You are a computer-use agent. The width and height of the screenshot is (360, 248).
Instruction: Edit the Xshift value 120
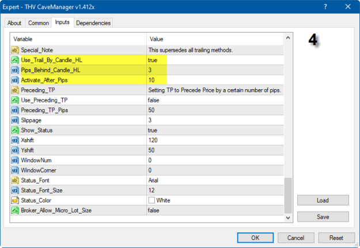153,140
